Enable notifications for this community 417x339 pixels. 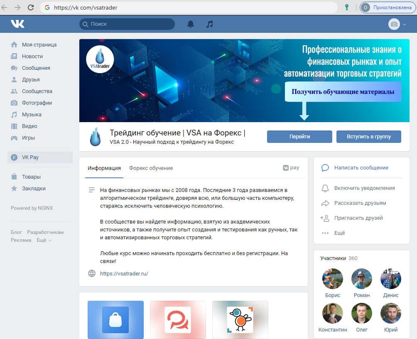[x=364, y=188]
